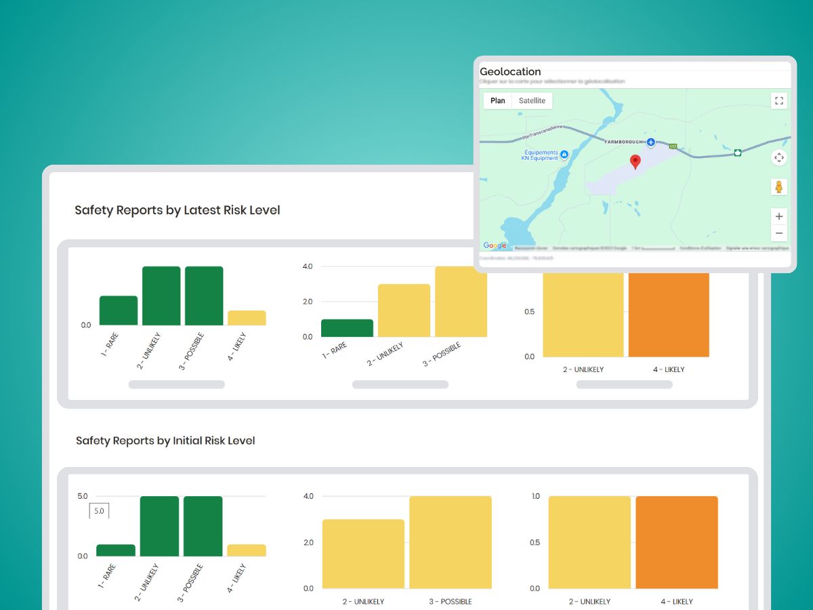Image resolution: width=813 pixels, height=610 pixels.
Task: Click the red location pin marker
Action: point(635,162)
